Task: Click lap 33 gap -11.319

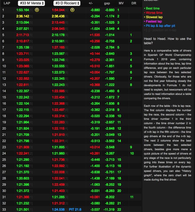Action: coord(109,210)
